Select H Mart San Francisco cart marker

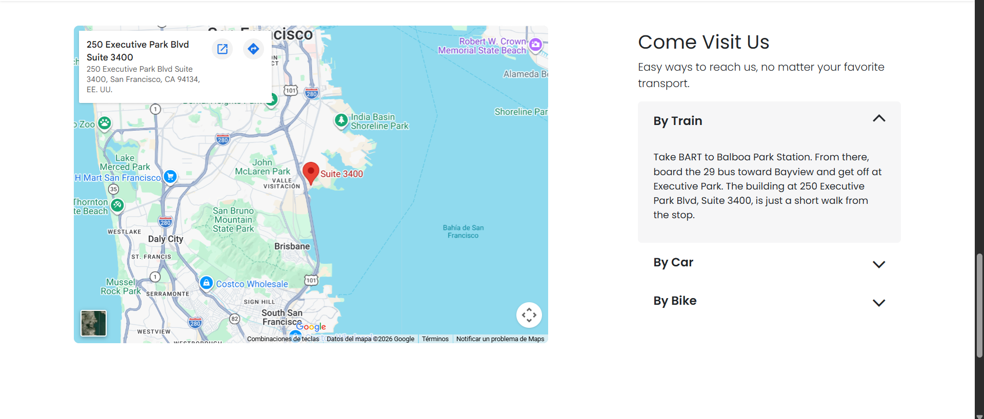170,177
